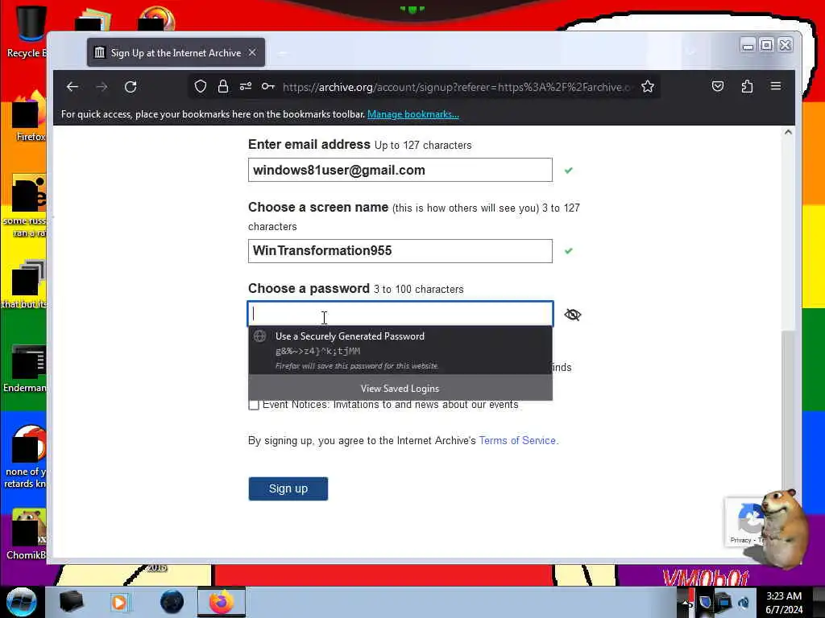
Task: Click the Firefox taskbar button
Action: (x=222, y=602)
